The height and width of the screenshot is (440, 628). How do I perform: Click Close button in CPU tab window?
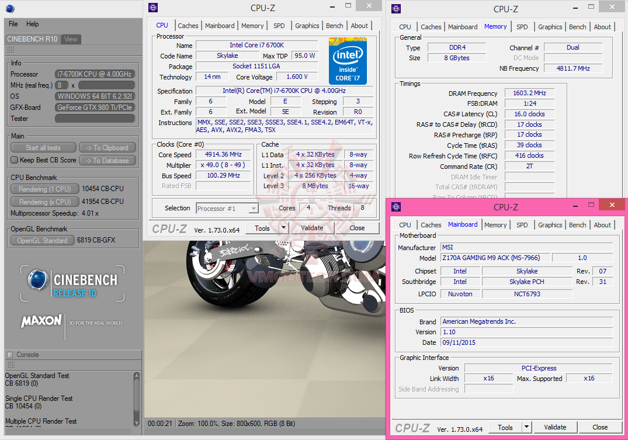(357, 228)
